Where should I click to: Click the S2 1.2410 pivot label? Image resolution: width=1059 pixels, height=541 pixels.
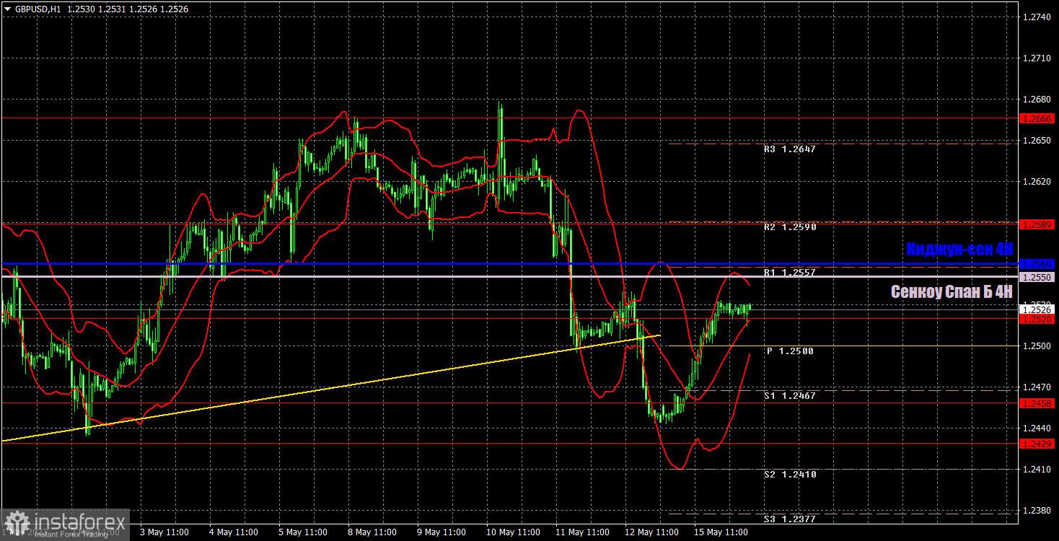click(789, 475)
